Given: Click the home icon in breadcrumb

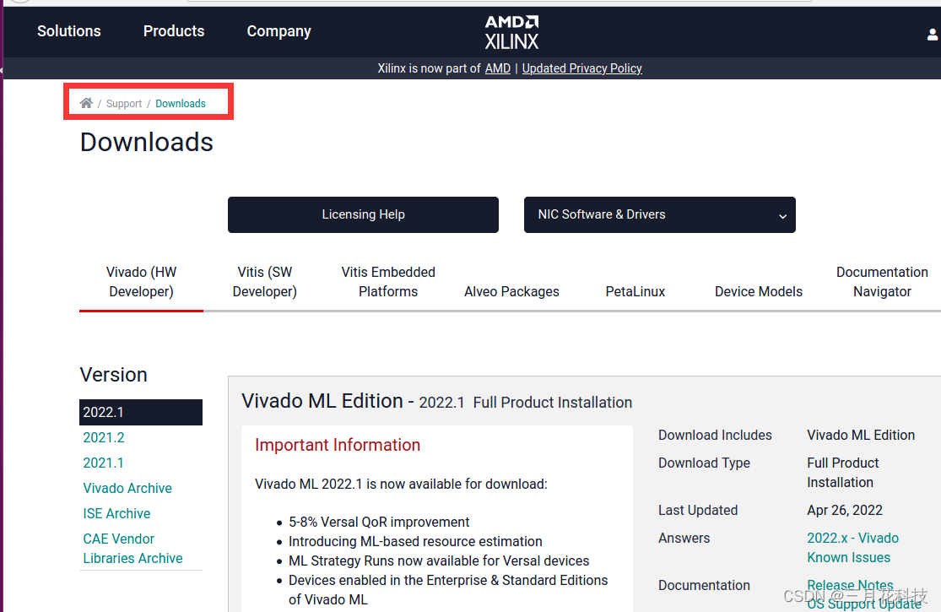Looking at the screenshot, I should [86, 103].
